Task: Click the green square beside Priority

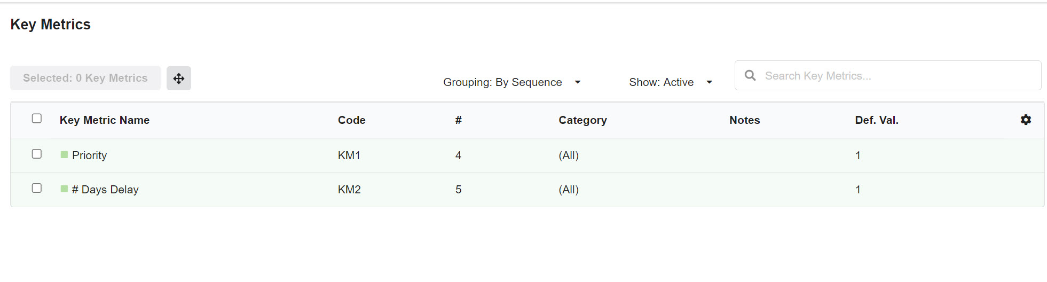Action: click(x=64, y=155)
